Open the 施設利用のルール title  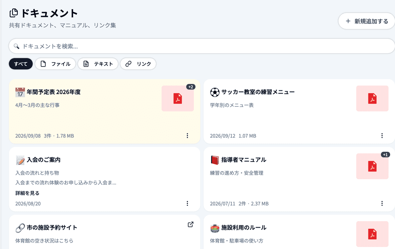[x=244, y=228]
